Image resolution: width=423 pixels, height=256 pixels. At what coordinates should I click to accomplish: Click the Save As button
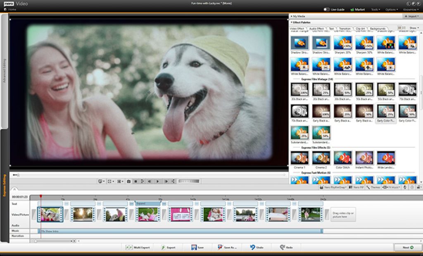pos(227,246)
